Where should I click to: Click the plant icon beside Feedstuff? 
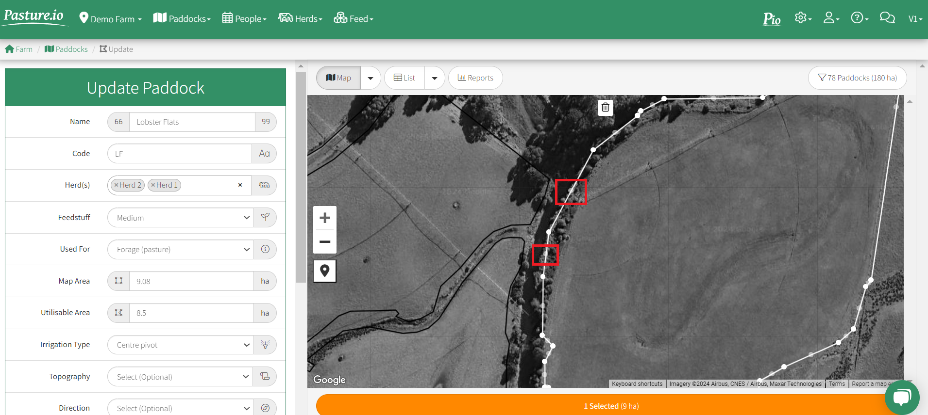(x=265, y=217)
